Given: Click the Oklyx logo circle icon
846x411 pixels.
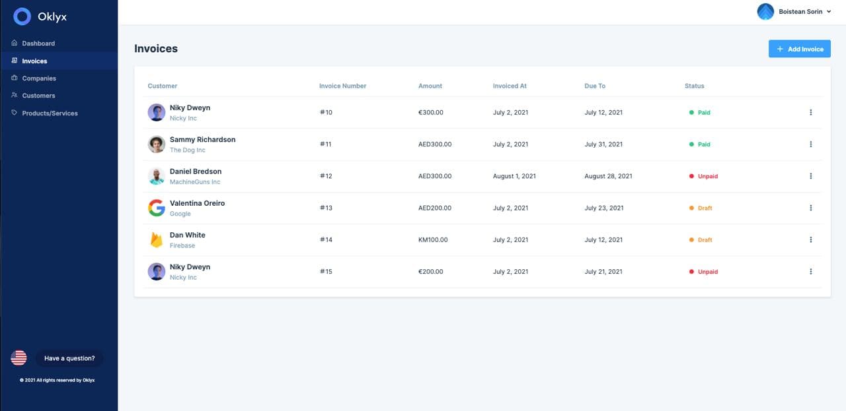Looking at the screenshot, I should 22,16.
